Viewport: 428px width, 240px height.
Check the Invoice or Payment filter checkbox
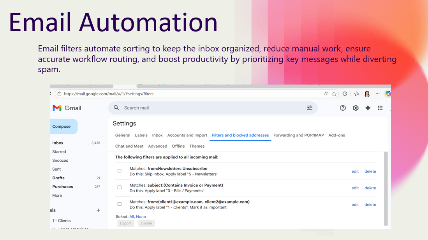(x=120, y=187)
